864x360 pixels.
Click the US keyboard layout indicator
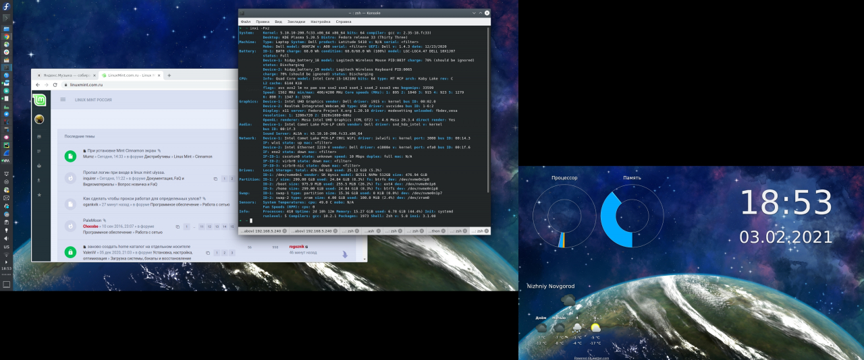pos(7,247)
